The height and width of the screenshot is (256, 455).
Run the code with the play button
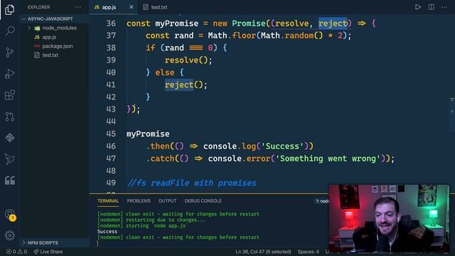(x=418, y=7)
